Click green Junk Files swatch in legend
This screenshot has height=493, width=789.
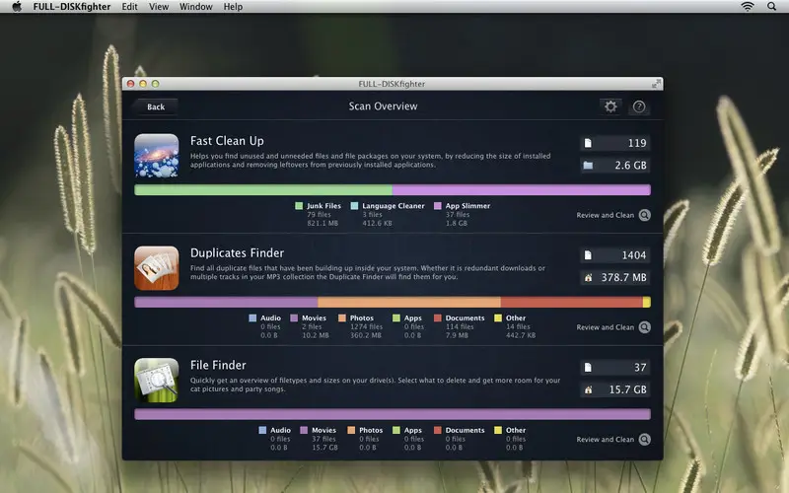point(299,206)
